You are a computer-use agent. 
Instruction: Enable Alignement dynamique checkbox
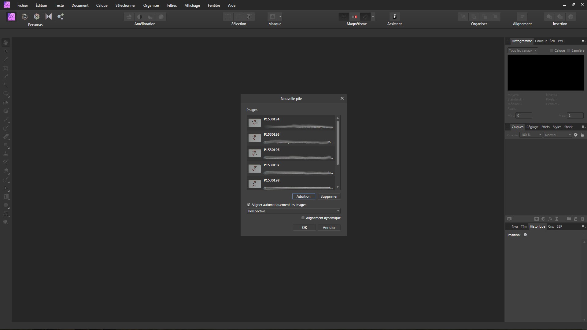tap(303, 218)
